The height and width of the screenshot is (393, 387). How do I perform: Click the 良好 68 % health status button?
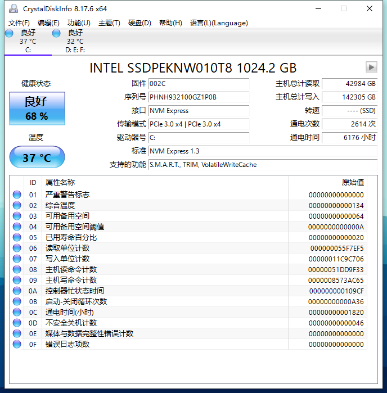coord(37,109)
